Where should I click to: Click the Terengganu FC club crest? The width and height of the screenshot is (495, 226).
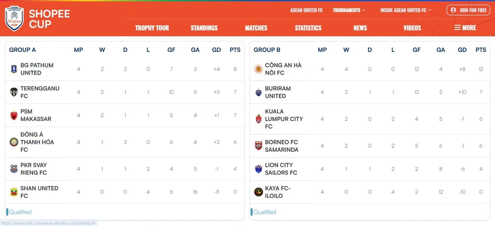click(x=14, y=92)
